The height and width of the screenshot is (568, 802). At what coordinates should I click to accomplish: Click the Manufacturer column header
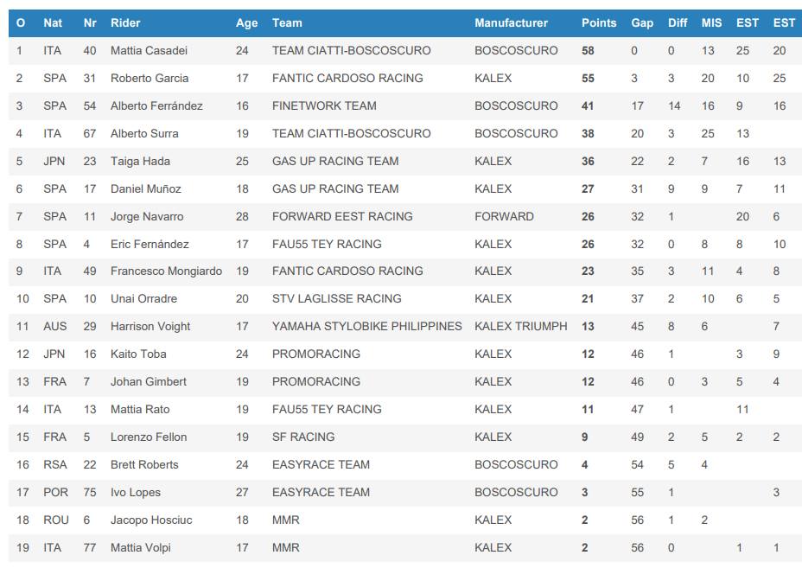pos(511,23)
